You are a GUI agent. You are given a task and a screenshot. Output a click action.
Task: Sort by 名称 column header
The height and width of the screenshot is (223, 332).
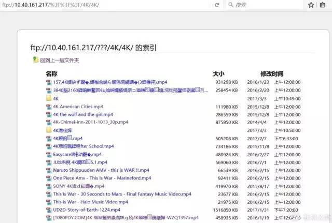pyautogui.click(x=51, y=73)
